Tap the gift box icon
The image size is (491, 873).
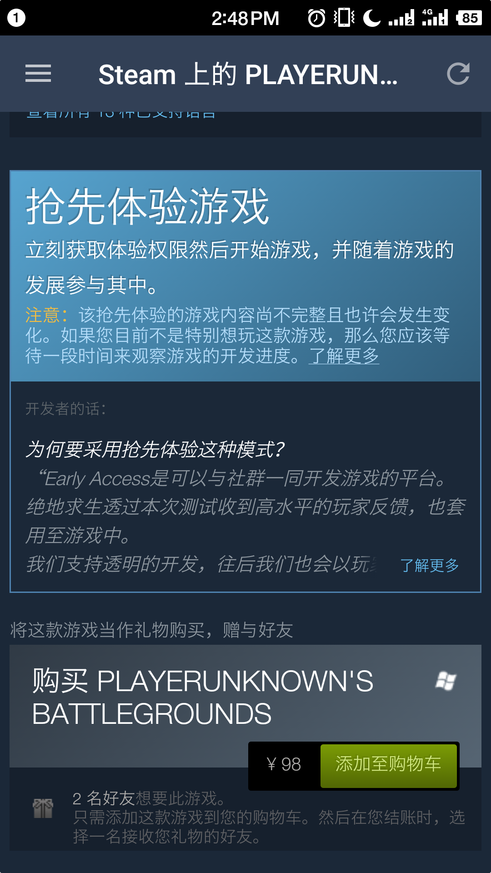[x=43, y=808]
